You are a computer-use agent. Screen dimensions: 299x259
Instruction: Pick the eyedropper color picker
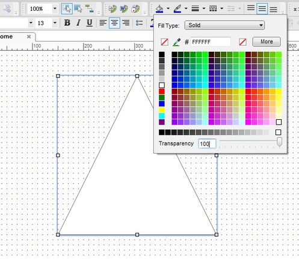click(x=177, y=42)
